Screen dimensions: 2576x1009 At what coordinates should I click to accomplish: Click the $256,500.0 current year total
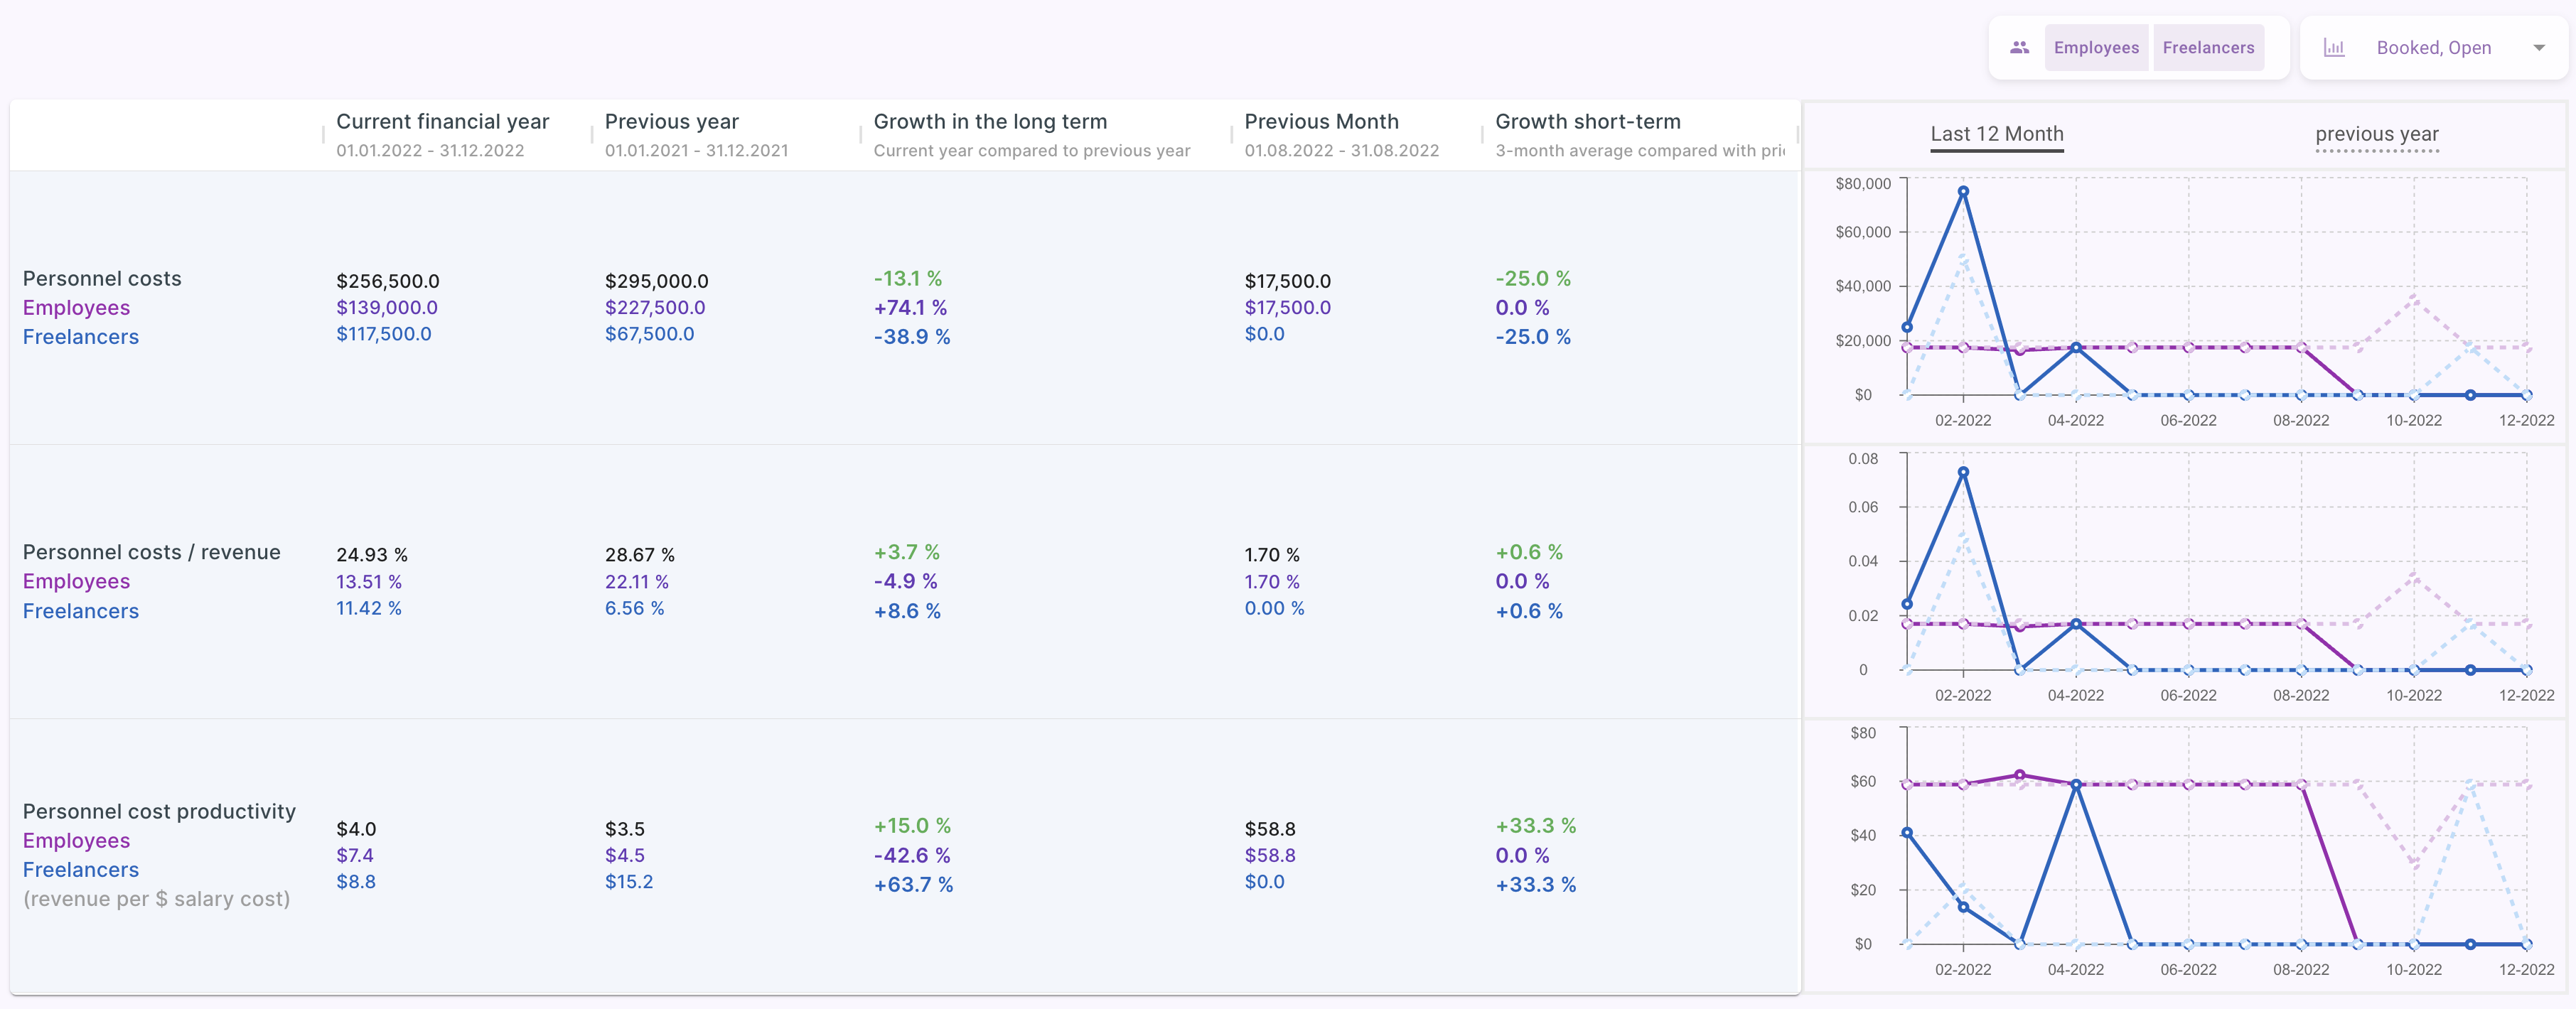(387, 281)
